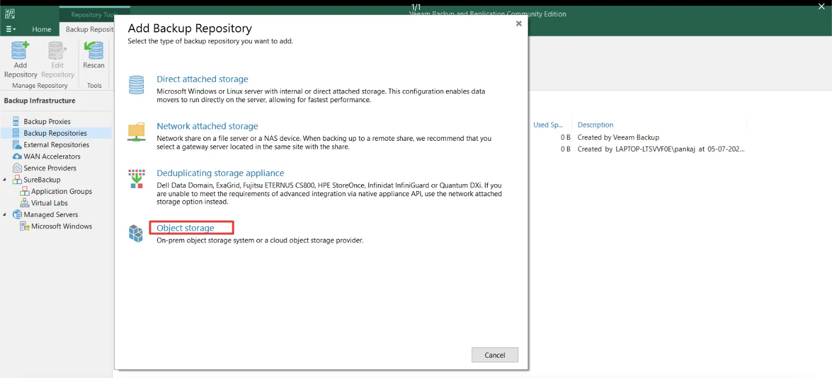
Task: Collapse the SureBackup tree expander
Action: (x=5, y=180)
